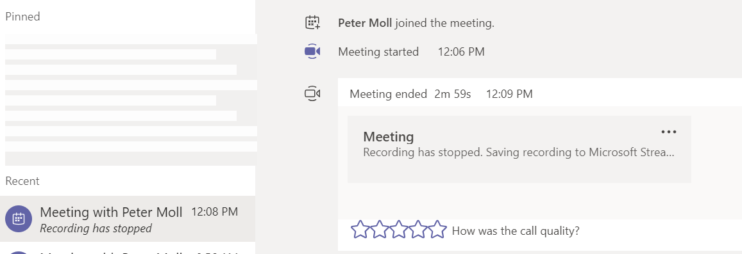
Task: Open the Meeting with Peter Moll chat
Action: pyautogui.click(x=128, y=219)
